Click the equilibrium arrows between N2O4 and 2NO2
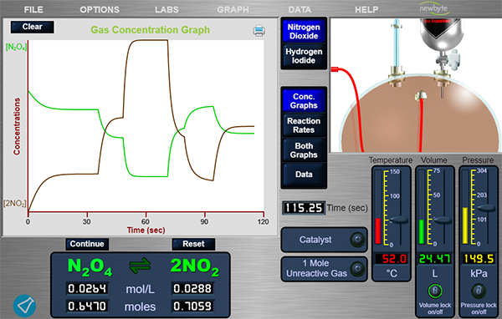The height and width of the screenshot is (319, 502). pyautogui.click(x=140, y=266)
